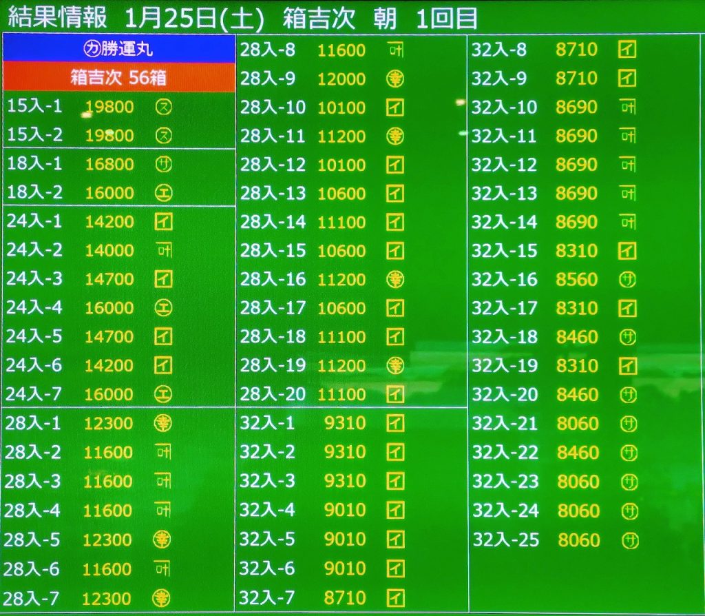705x616 pixels.
Task: Select the row label 24入-7
Action: click(x=34, y=394)
